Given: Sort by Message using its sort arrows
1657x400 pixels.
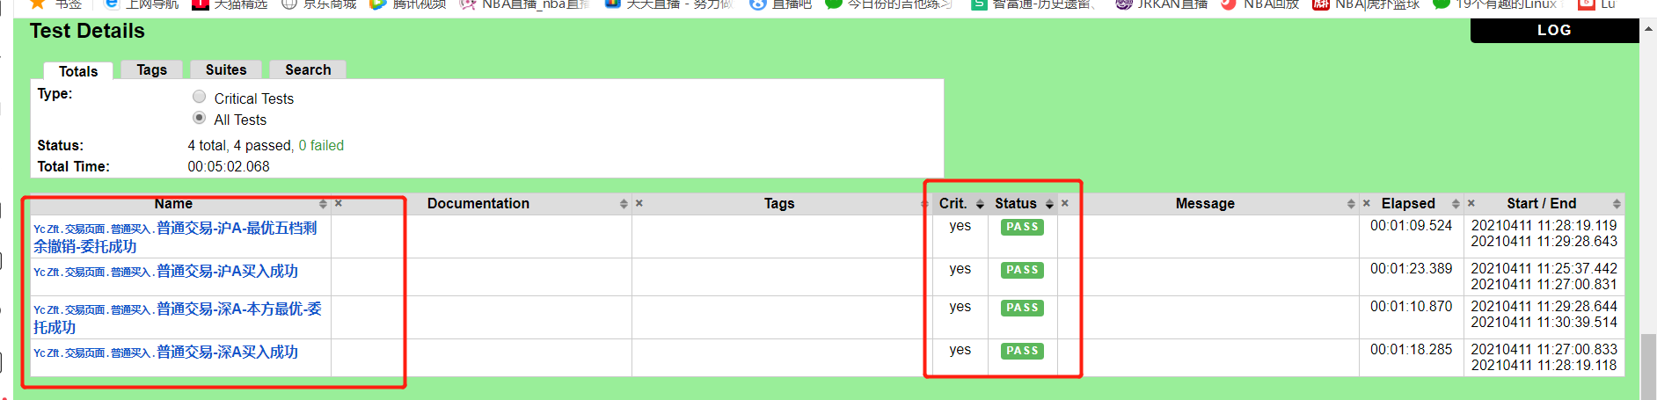Looking at the screenshot, I should click(x=1351, y=204).
